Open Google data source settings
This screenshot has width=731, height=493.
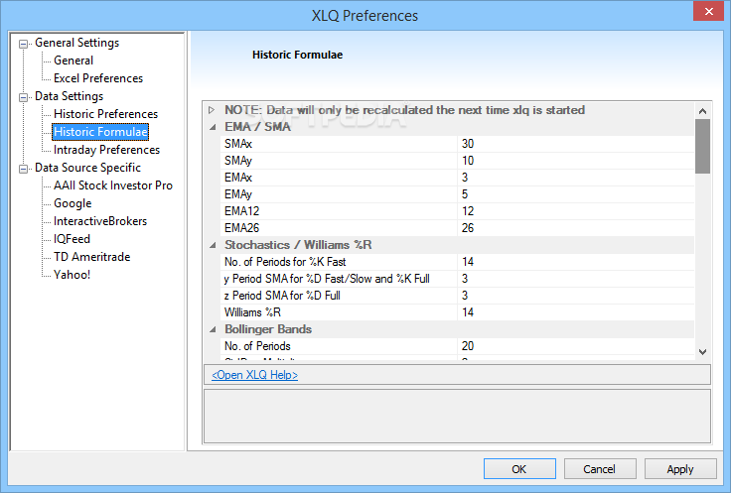[73, 203]
